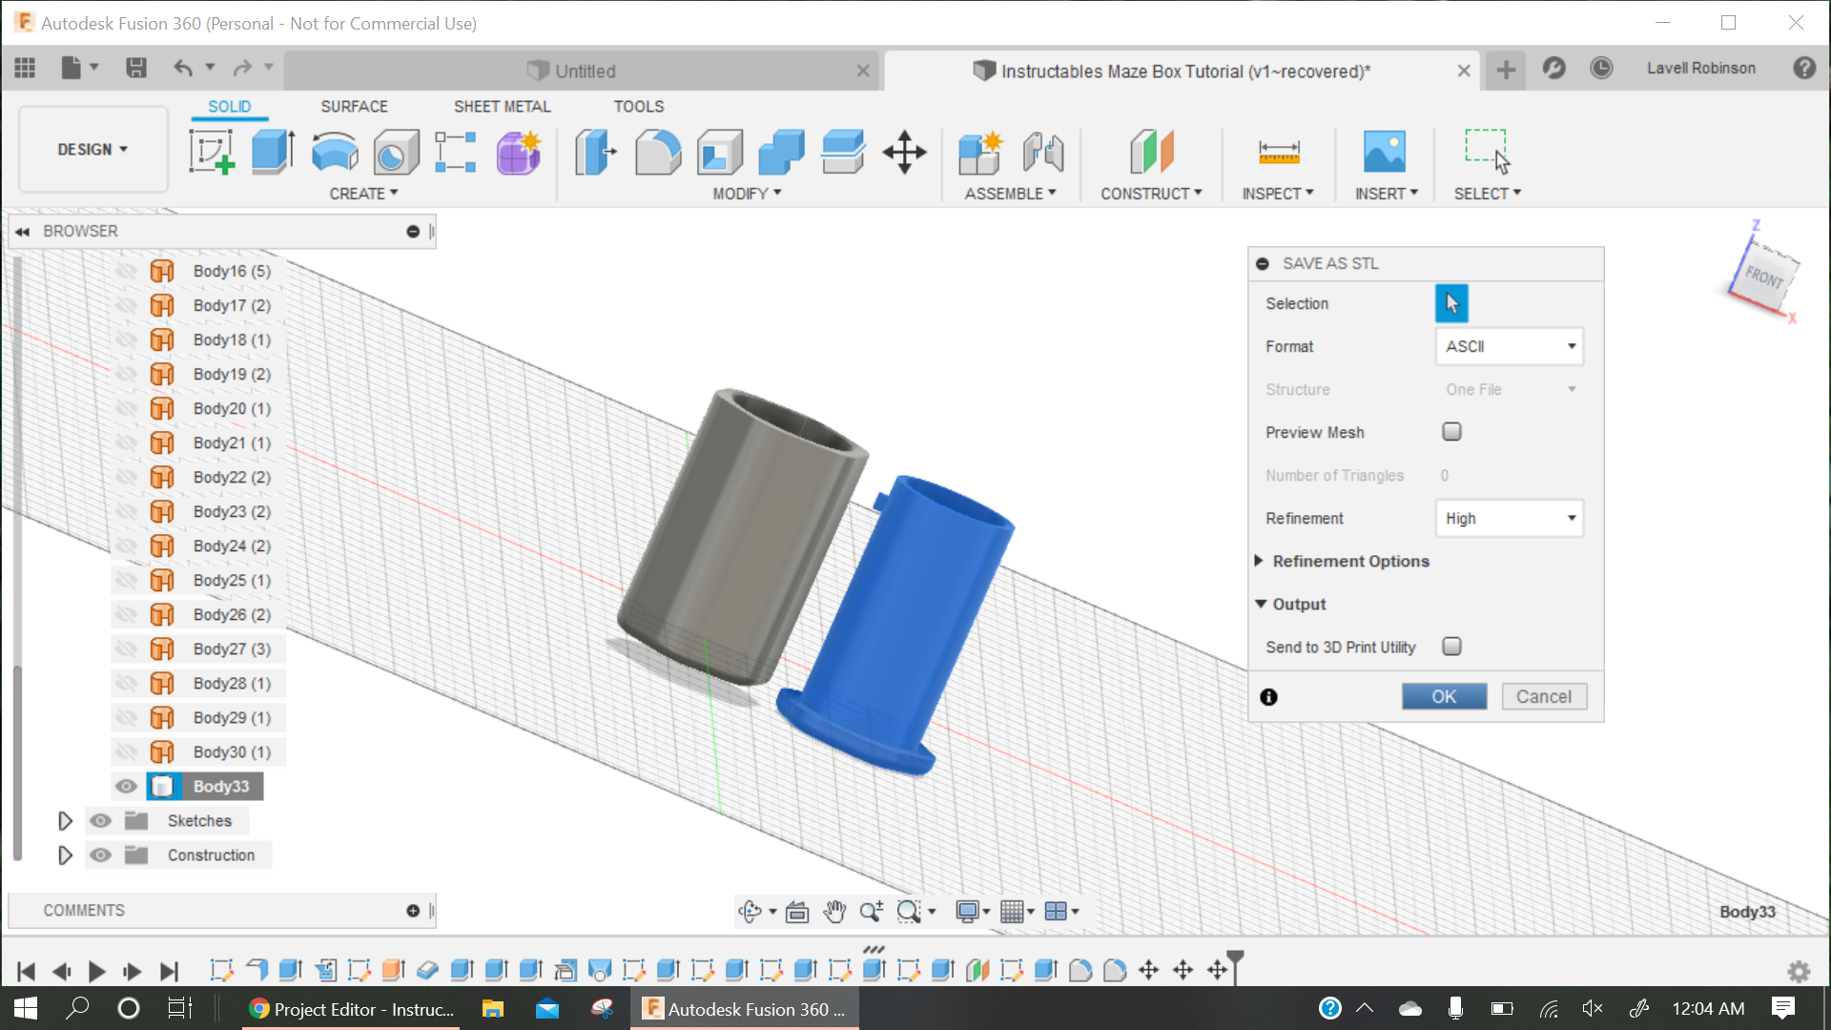
Task: Cancel the Save As STL dialog
Action: pos(1544,697)
